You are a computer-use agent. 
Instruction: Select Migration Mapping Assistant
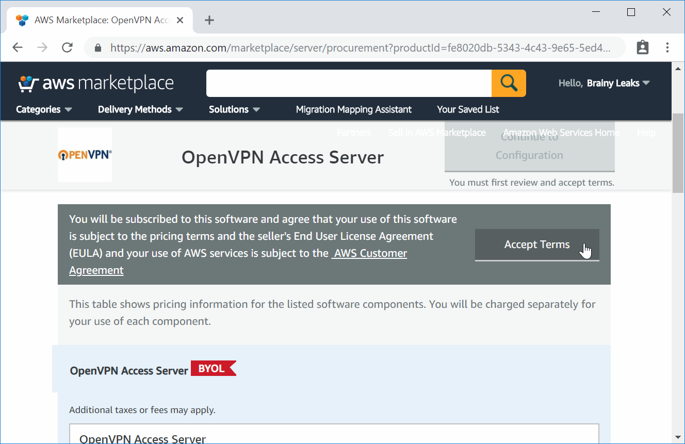[353, 109]
